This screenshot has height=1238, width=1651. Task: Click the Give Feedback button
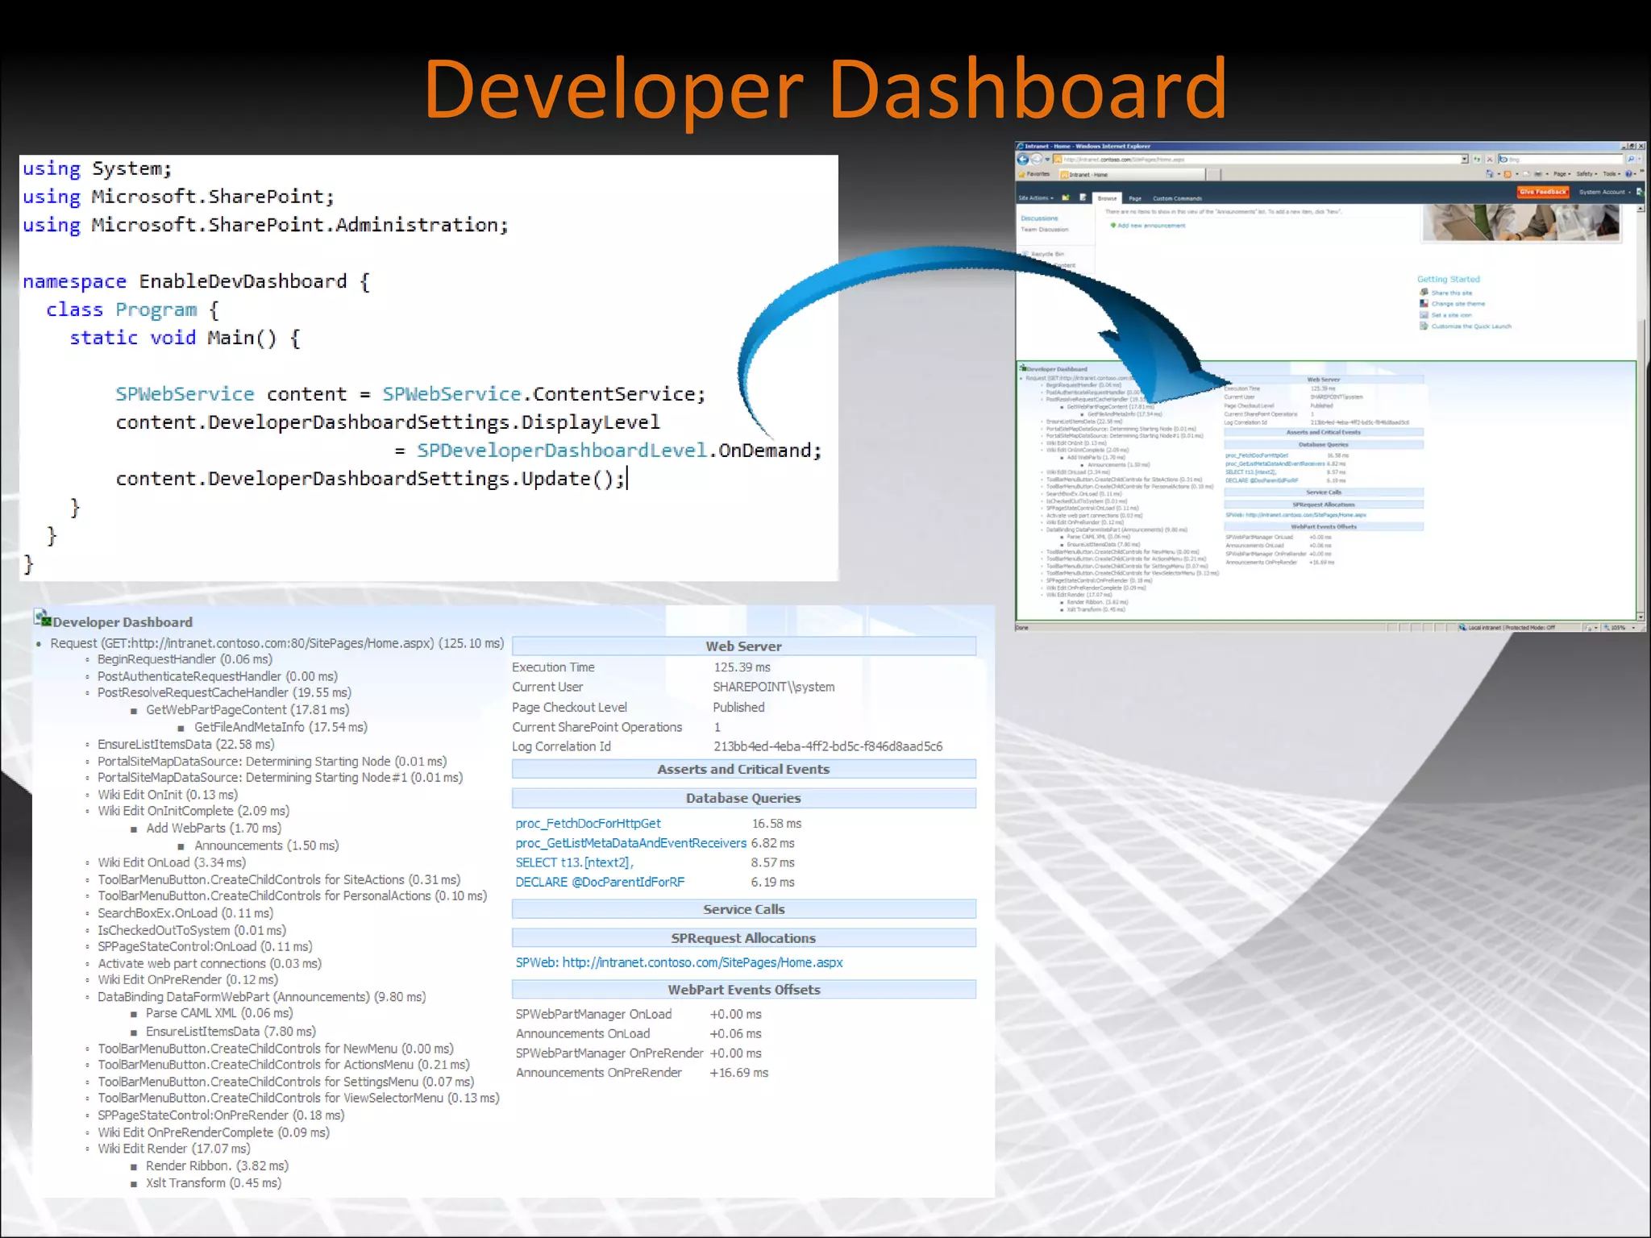pyautogui.click(x=1544, y=192)
